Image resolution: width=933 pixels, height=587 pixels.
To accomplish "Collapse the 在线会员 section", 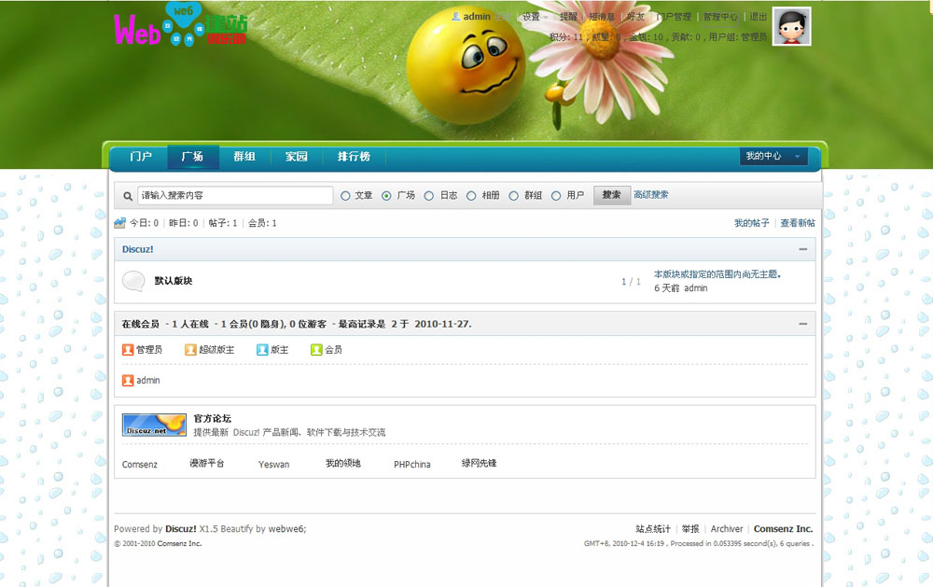I will pos(802,324).
